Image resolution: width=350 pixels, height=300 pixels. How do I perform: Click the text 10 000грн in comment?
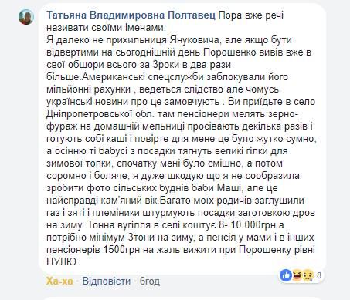click(x=253, y=225)
